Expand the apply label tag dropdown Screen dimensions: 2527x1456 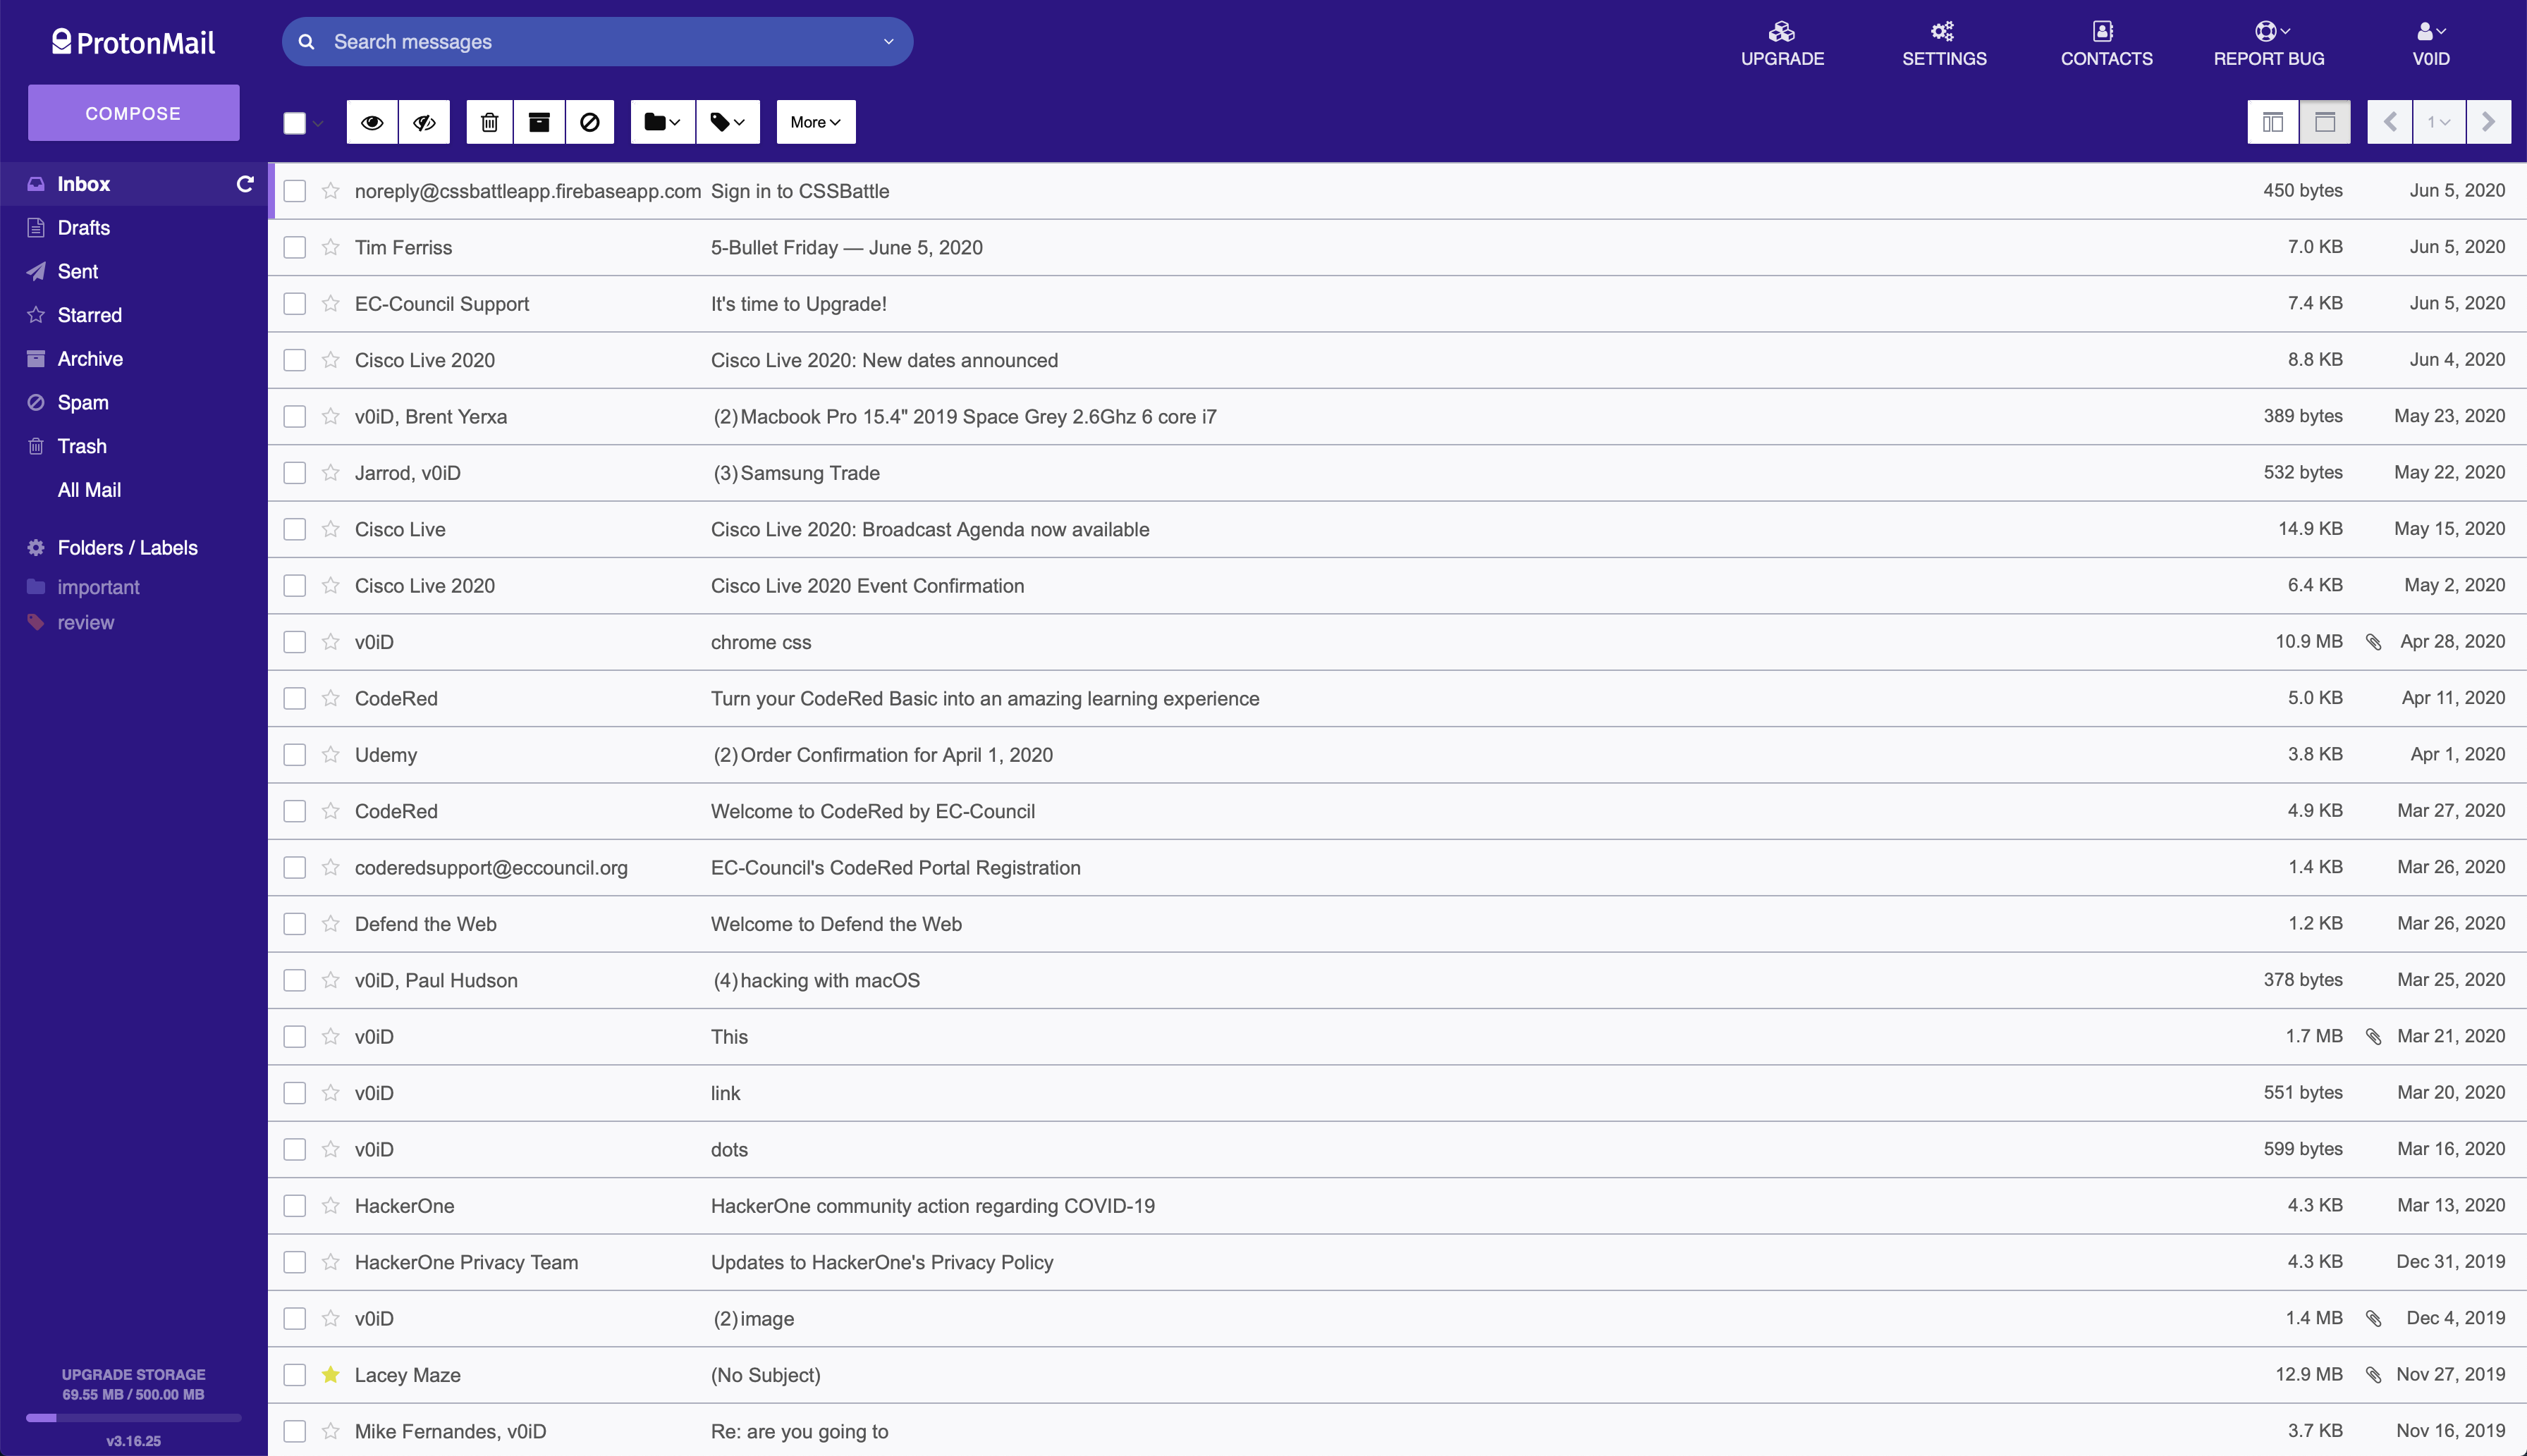tap(727, 122)
